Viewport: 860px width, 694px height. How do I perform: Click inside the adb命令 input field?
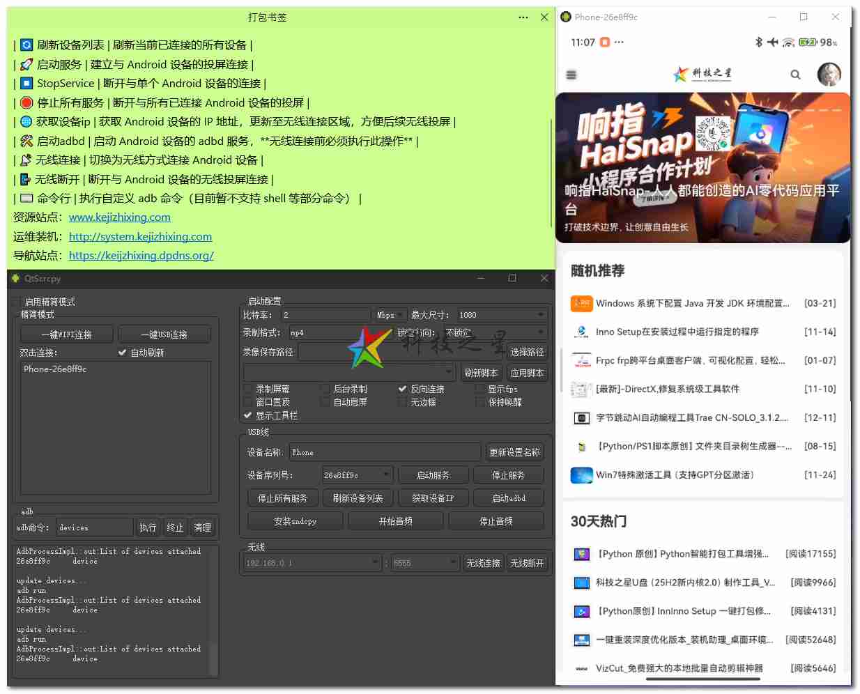[x=95, y=527]
